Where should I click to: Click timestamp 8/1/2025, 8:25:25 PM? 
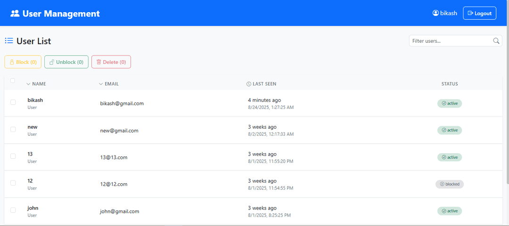pyautogui.click(x=270, y=215)
